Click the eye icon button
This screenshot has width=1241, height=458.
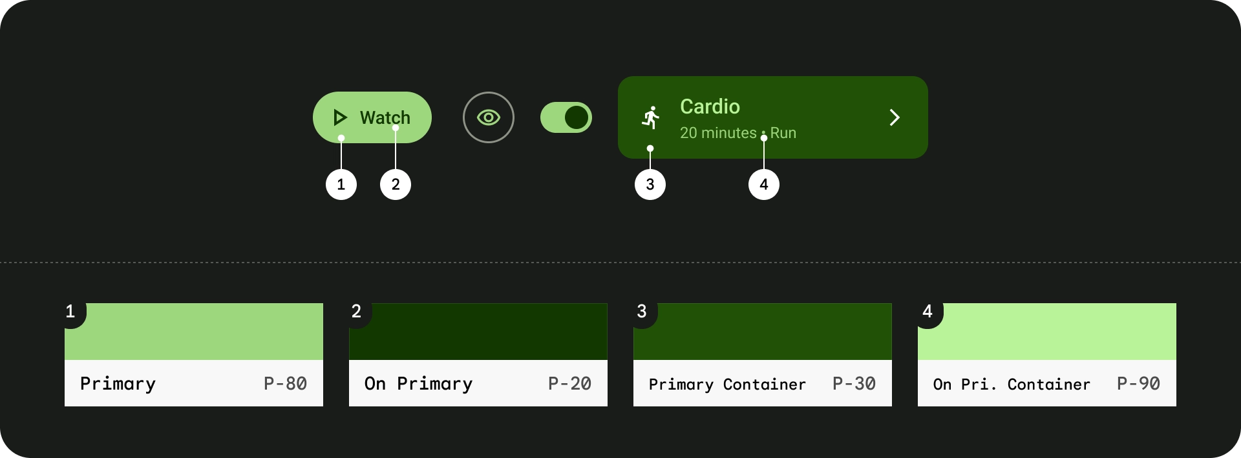click(489, 117)
